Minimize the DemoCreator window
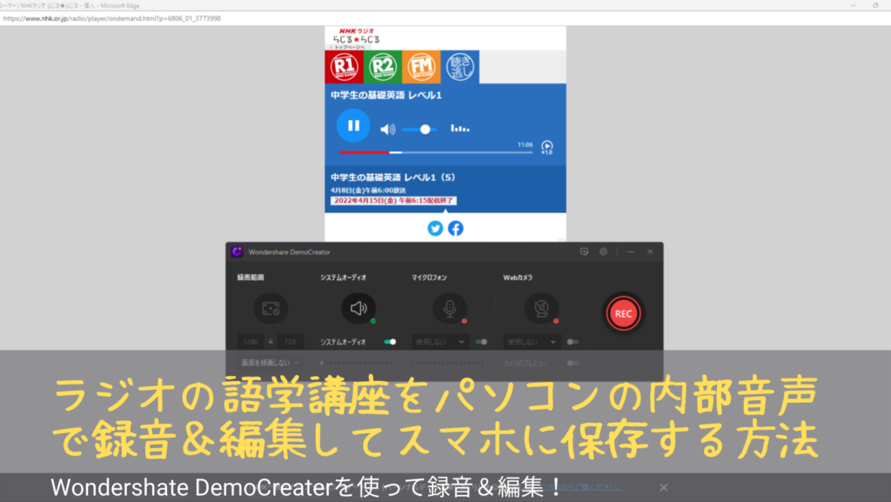This screenshot has width=891, height=502. coord(631,251)
